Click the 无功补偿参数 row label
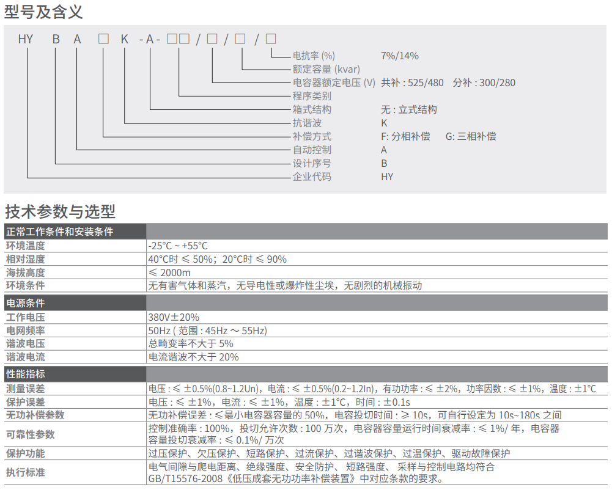 tap(35, 415)
